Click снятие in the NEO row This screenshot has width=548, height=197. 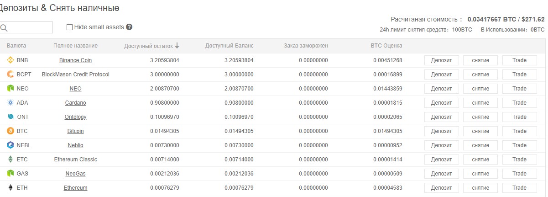tap(480, 89)
